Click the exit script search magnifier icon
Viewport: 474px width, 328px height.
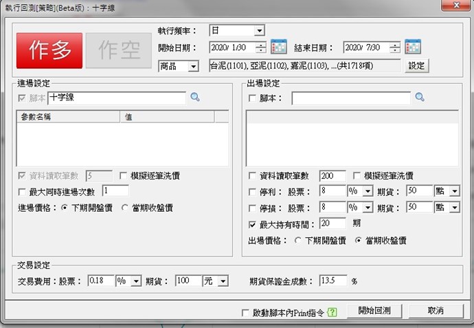pyautogui.click(x=420, y=98)
